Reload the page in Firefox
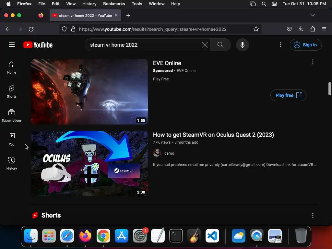This screenshot has height=249, width=332. point(31,29)
